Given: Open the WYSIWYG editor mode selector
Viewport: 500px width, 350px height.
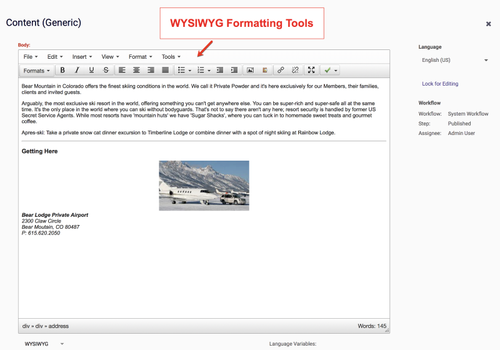Looking at the screenshot, I should point(44,344).
